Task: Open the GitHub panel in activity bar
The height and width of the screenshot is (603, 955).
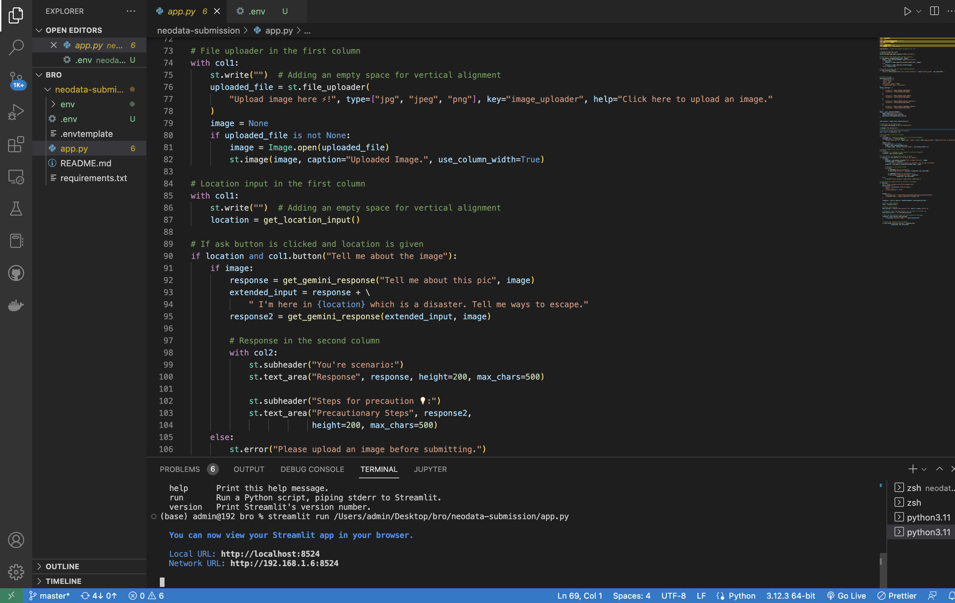Action: point(16,273)
